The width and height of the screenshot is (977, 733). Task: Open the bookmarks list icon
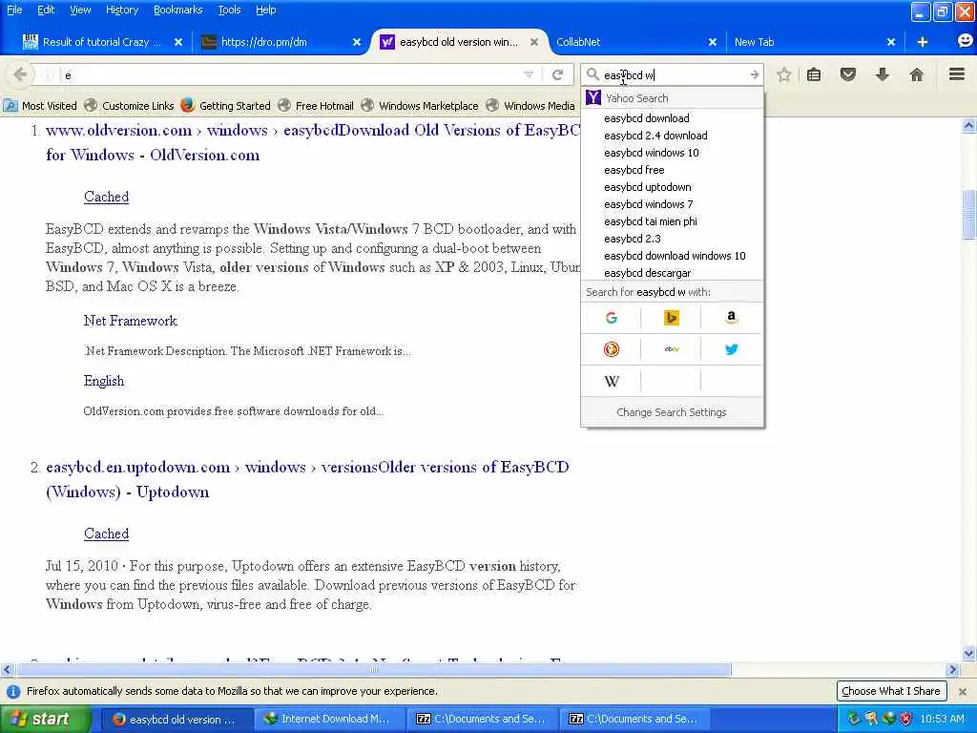[x=814, y=74]
